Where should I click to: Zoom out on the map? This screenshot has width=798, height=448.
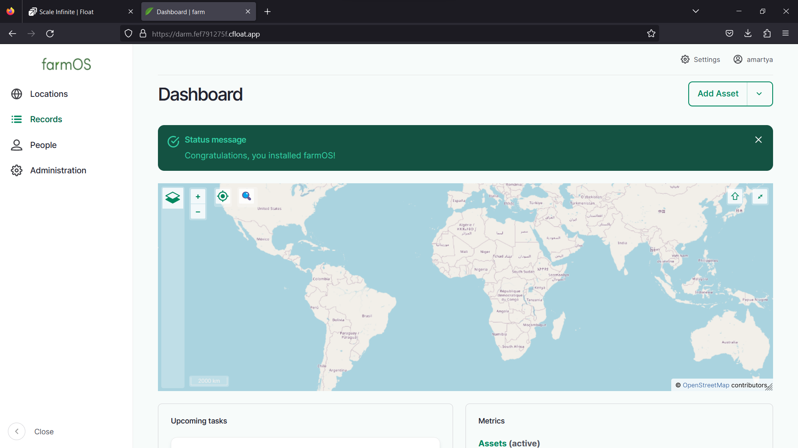point(198,212)
